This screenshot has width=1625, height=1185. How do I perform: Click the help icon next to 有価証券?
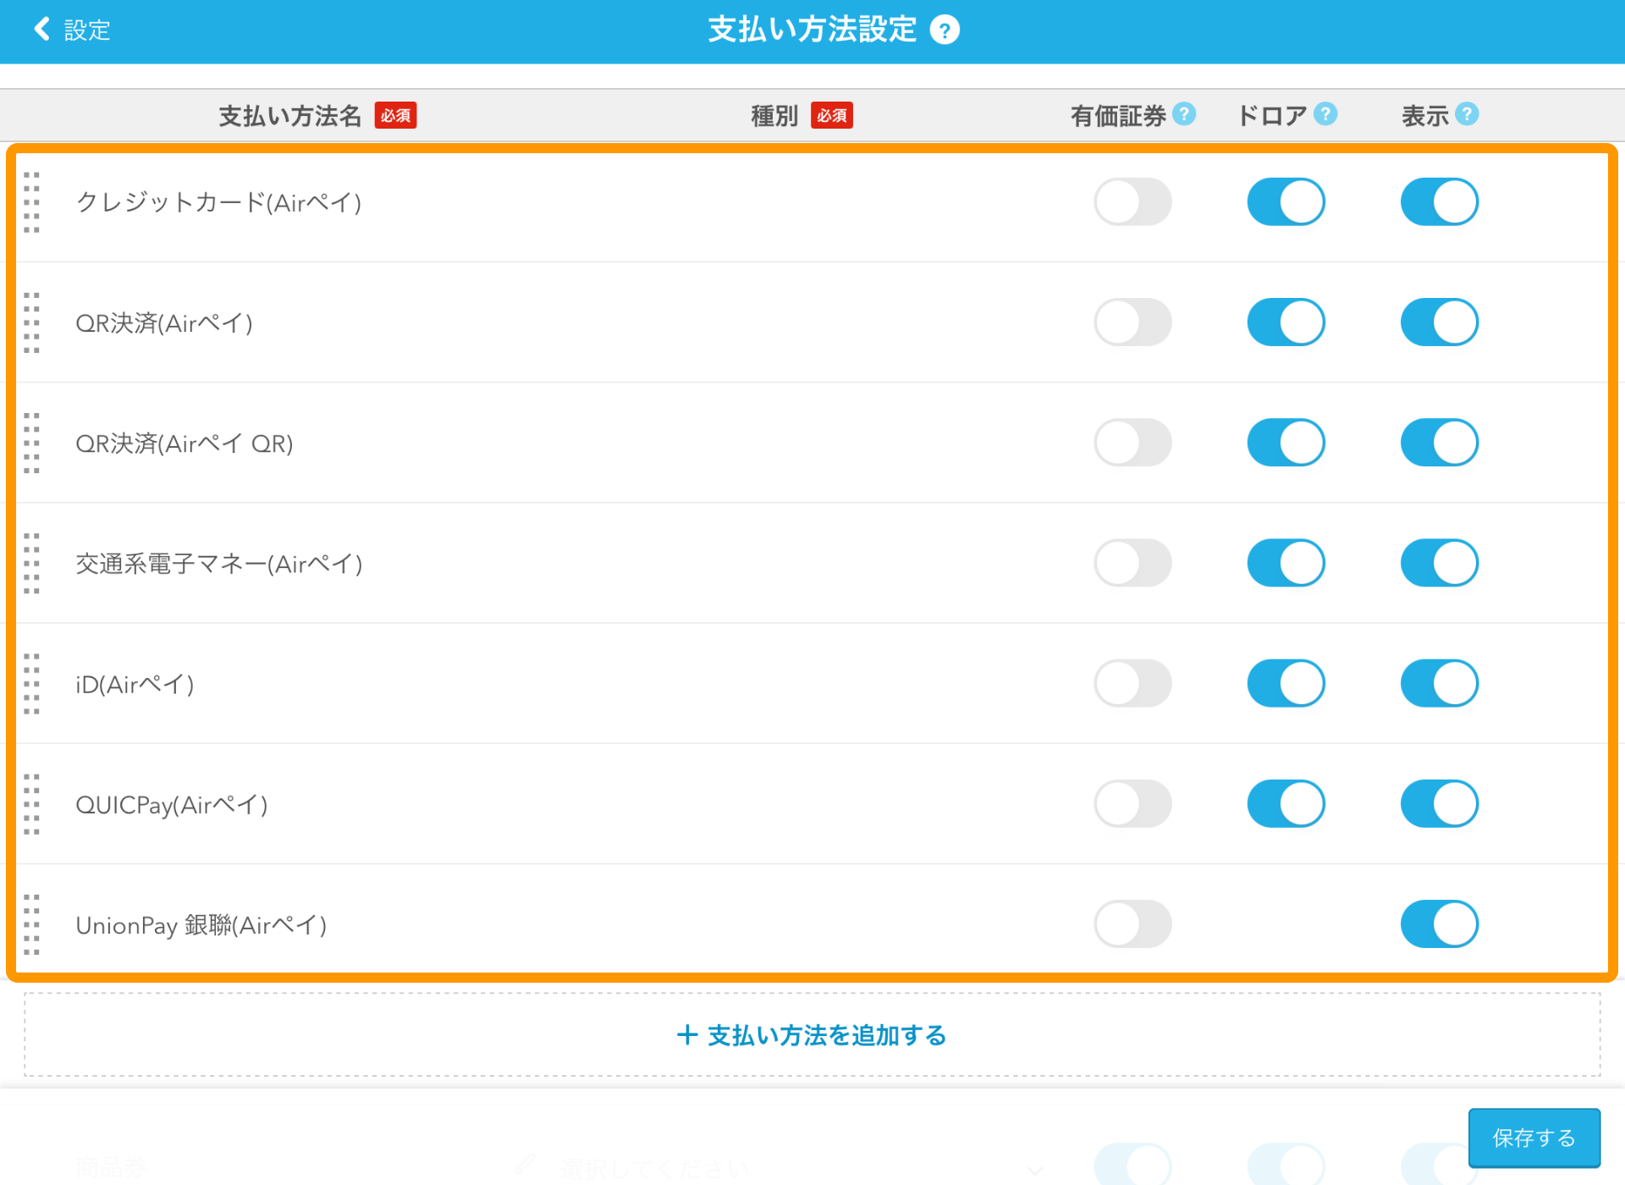(1184, 113)
